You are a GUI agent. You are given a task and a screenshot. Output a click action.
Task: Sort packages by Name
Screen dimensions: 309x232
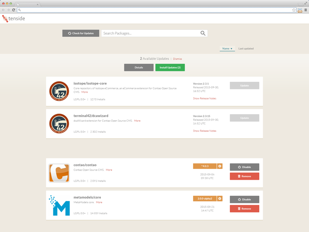tap(227, 49)
